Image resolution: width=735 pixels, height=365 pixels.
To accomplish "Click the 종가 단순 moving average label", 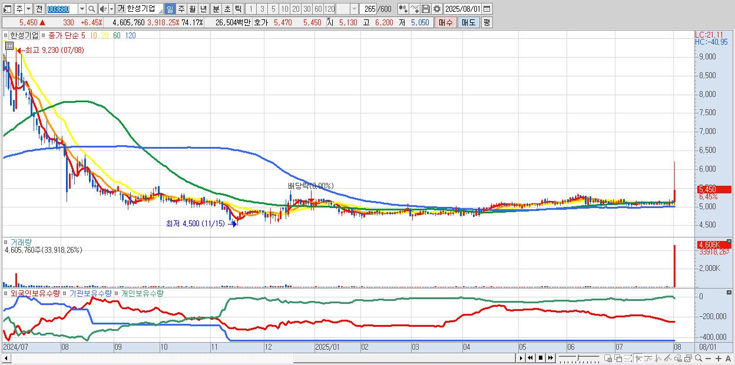I will click(x=64, y=35).
